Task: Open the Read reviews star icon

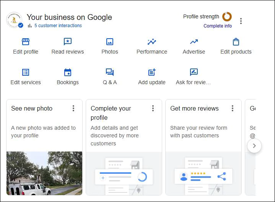Action: coord(68,42)
